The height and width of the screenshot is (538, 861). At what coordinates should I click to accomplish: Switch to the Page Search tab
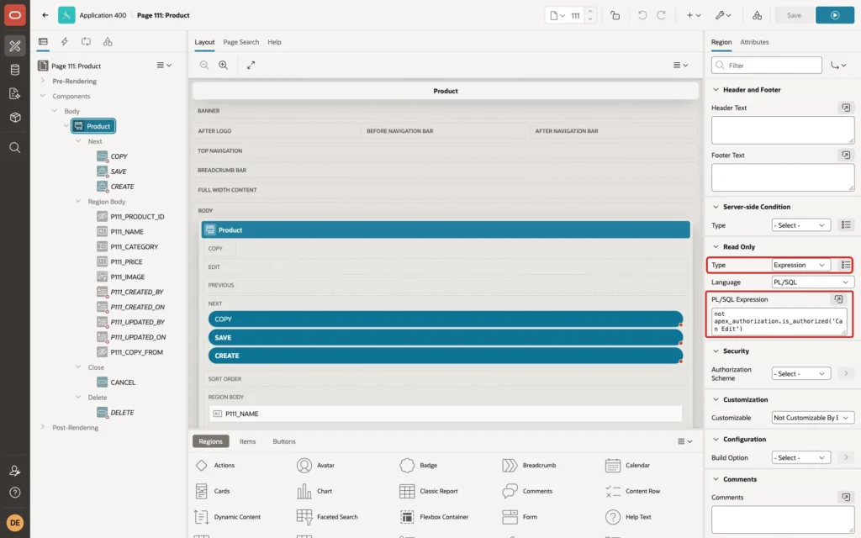pos(240,42)
